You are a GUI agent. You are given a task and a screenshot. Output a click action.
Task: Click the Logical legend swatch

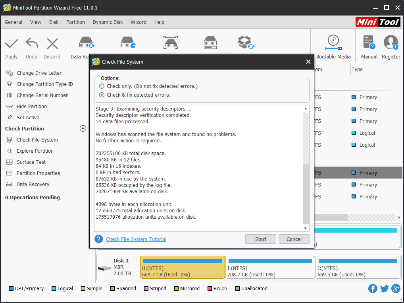[x=54, y=289]
